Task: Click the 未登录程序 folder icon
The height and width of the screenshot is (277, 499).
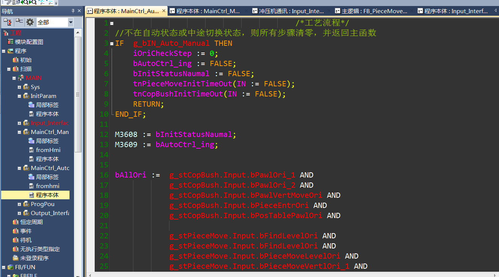Action: [15, 258]
